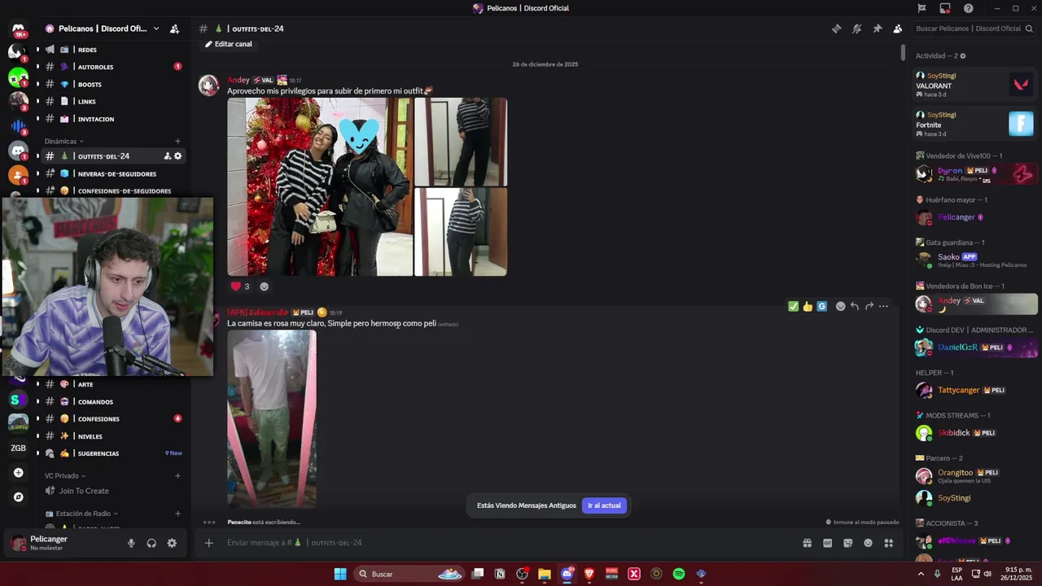This screenshot has width=1042, height=586.
Task: Add channel plus next to VC Privado
Action: coord(177,475)
